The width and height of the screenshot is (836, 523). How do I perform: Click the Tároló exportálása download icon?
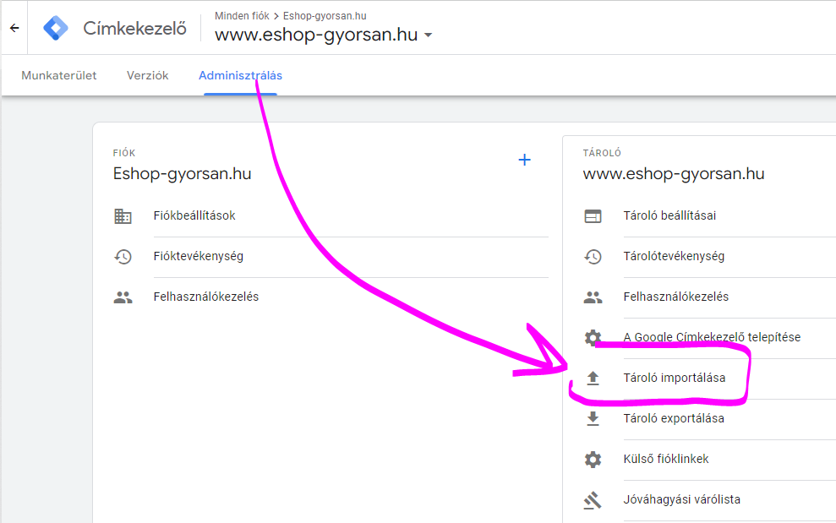click(x=593, y=419)
